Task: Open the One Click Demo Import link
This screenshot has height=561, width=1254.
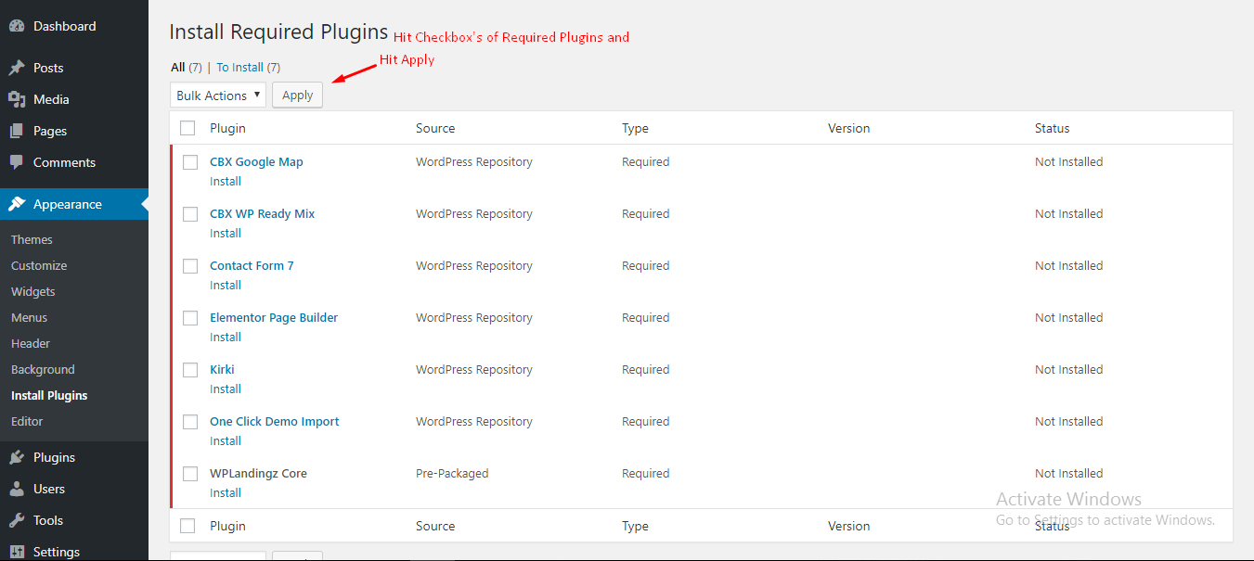Action: [x=275, y=421]
